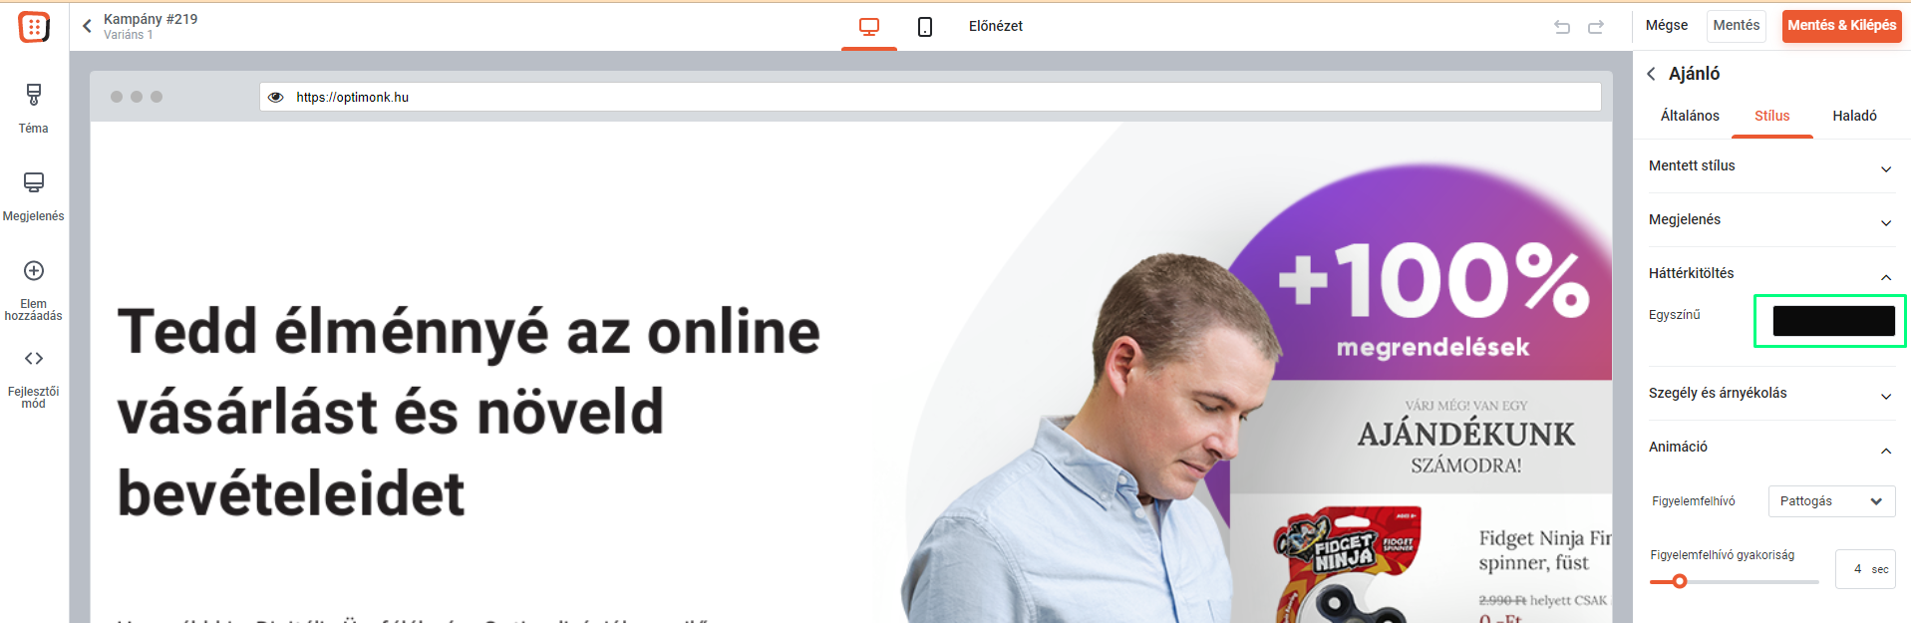Expand the Mentett stílus section
Viewport: 1911px width, 623px height.
click(1771, 166)
